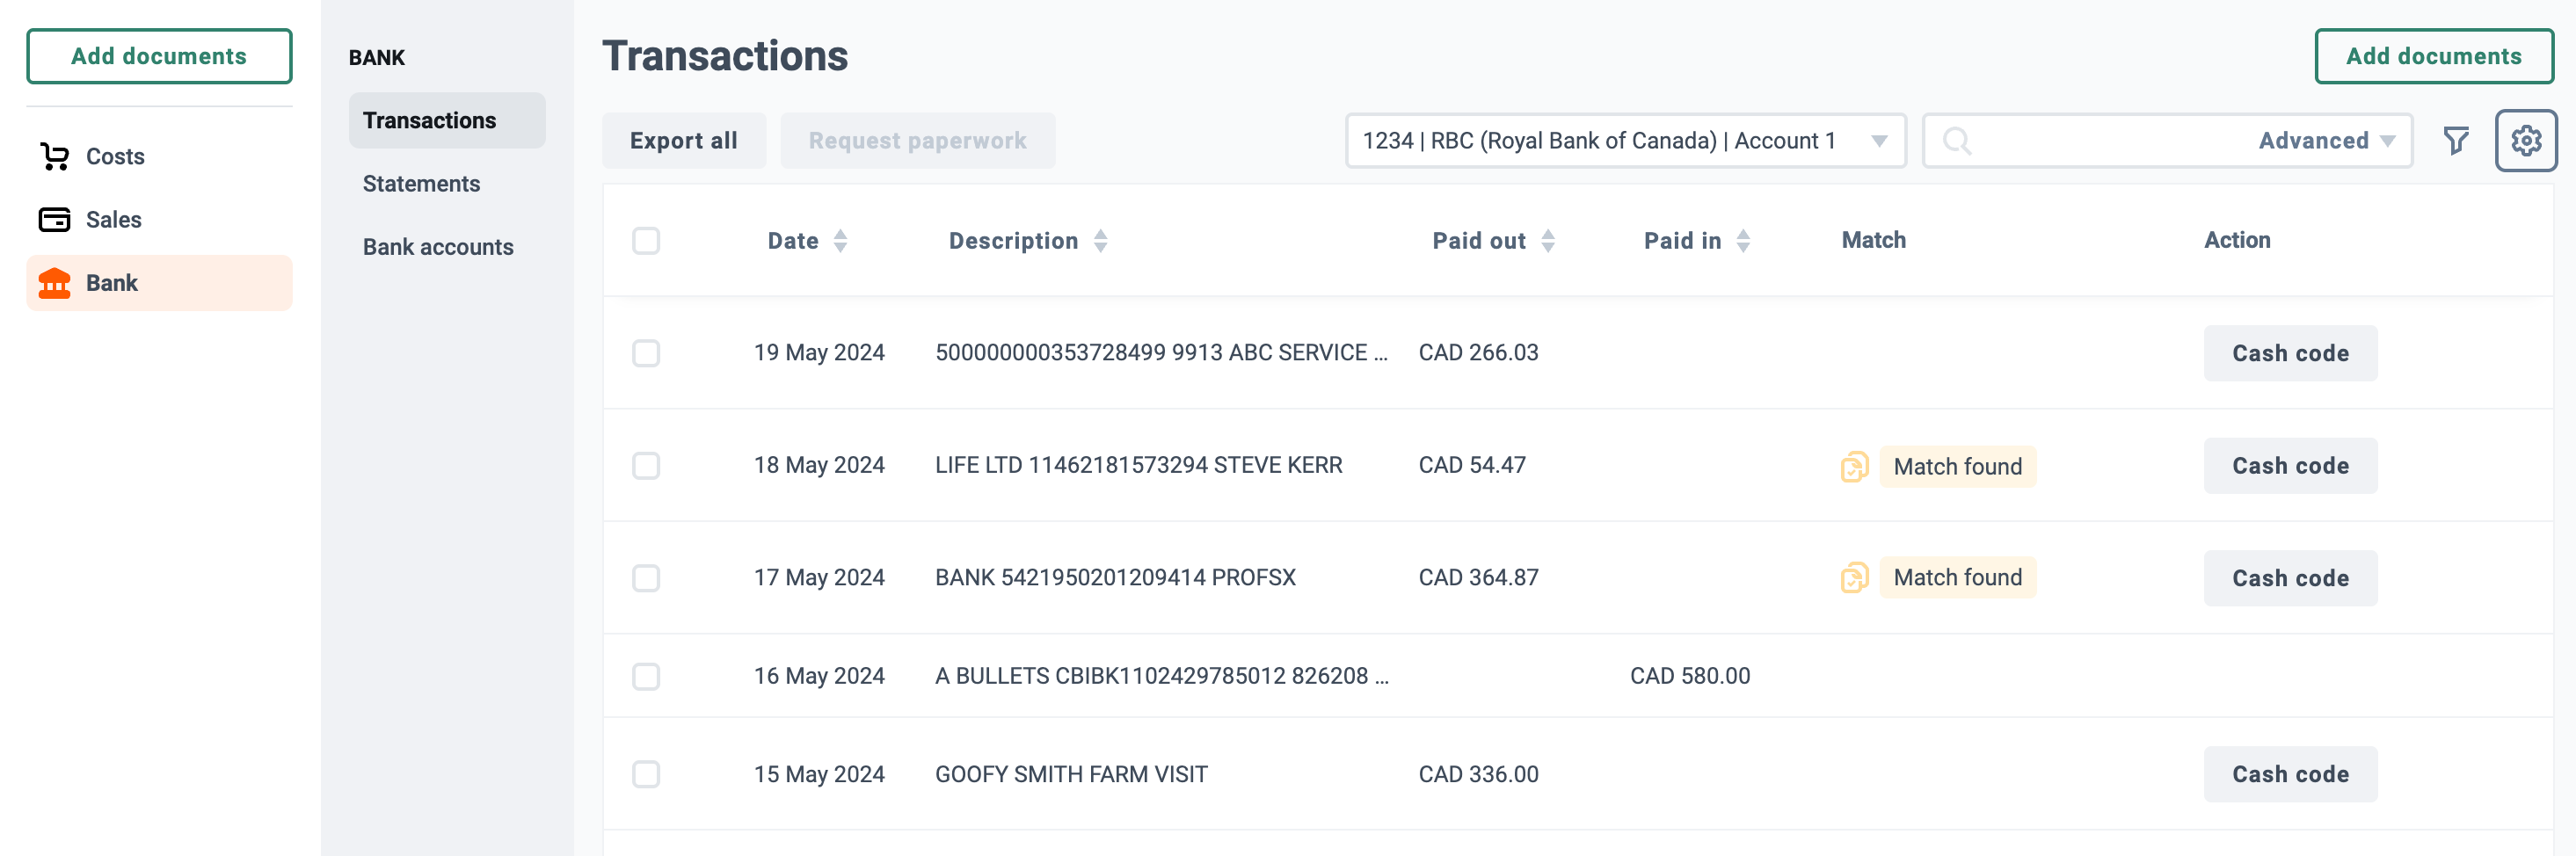Click the Export all button
The image size is (2576, 856).
[x=684, y=141]
